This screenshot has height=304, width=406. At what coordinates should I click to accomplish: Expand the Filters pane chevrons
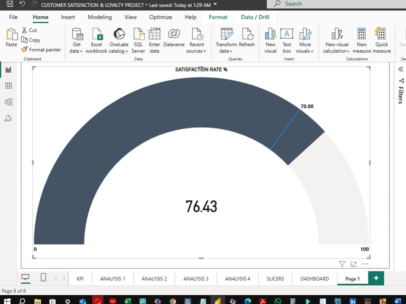(401, 69)
